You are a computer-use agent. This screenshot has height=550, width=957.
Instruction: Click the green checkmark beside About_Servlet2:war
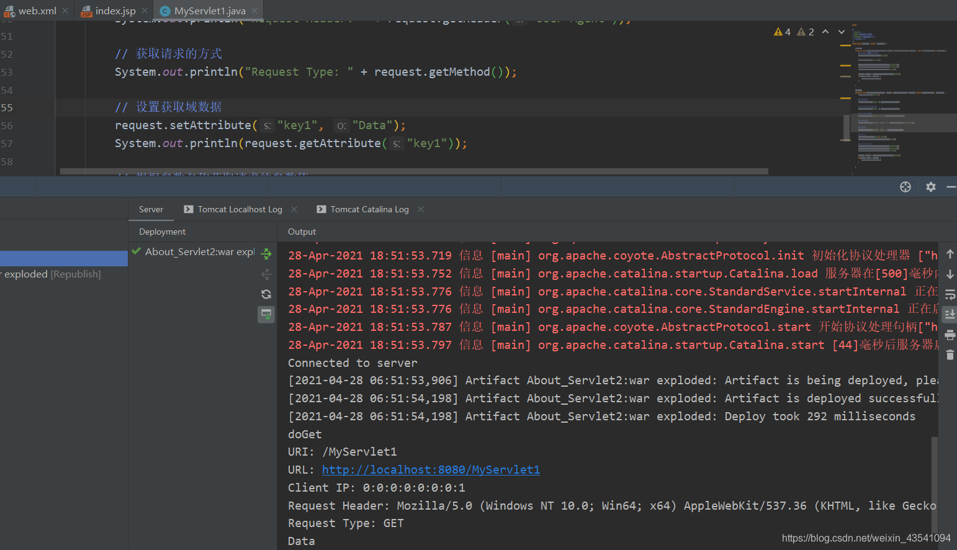click(137, 251)
